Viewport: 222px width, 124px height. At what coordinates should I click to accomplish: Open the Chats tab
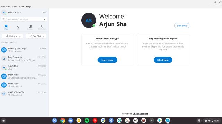pos(6,27)
